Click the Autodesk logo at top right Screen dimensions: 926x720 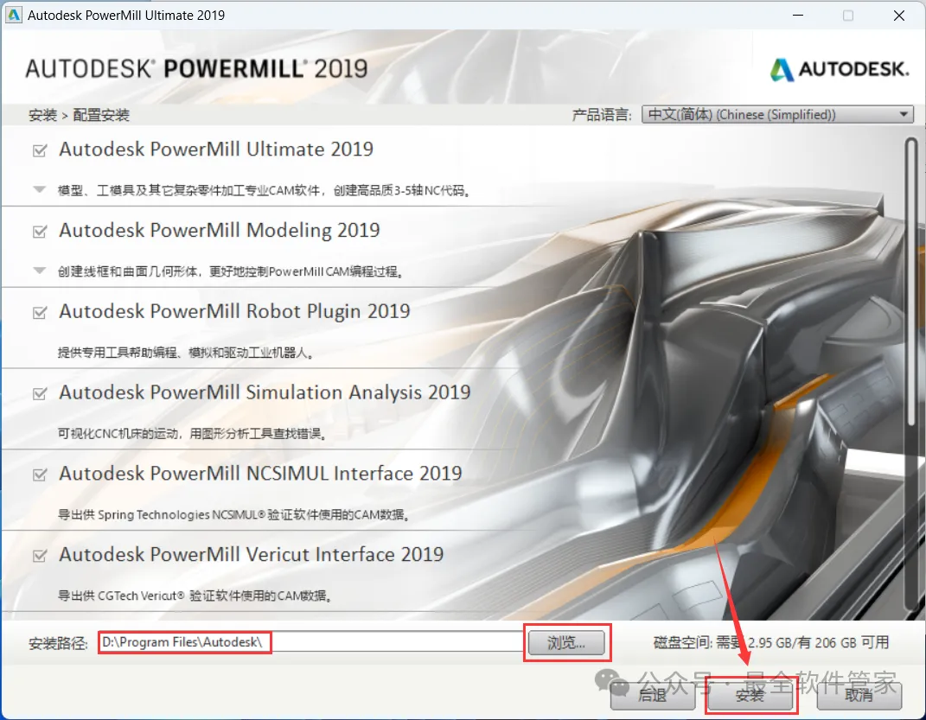point(840,70)
